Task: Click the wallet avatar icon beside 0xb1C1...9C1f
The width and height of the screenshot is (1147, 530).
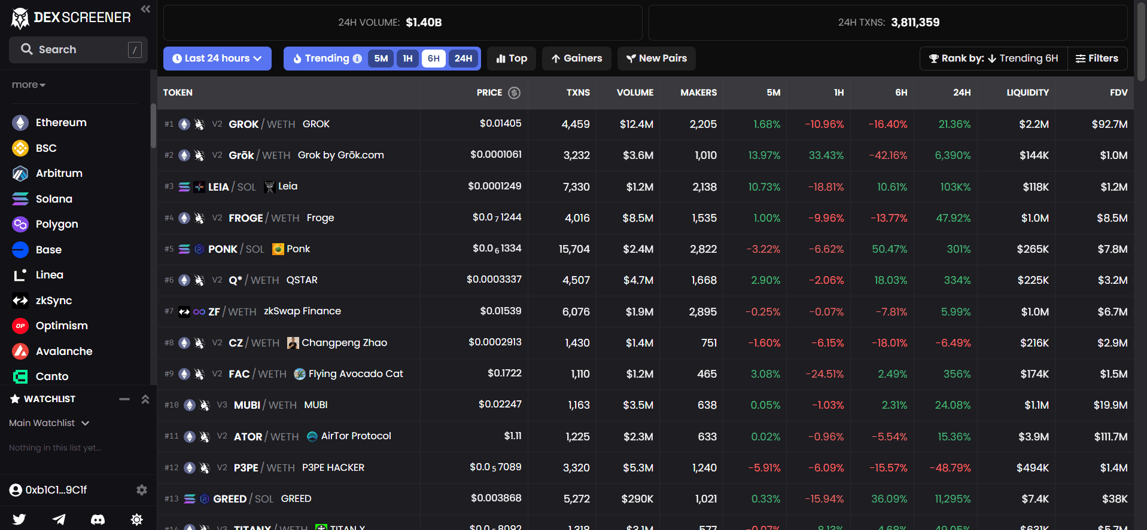Action: [16, 490]
